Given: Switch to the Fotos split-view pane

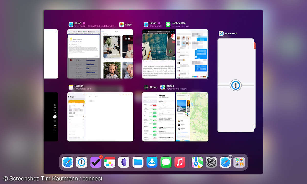Looking at the screenshot, I should tap(117, 54).
